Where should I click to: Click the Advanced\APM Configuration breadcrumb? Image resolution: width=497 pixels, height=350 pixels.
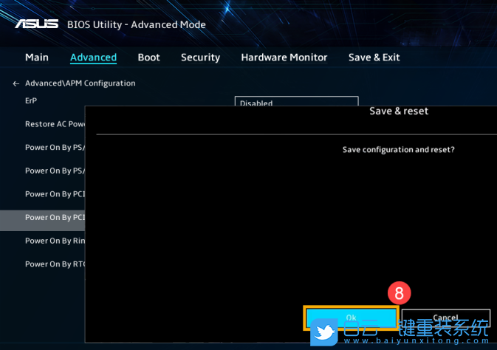coord(80,83)
